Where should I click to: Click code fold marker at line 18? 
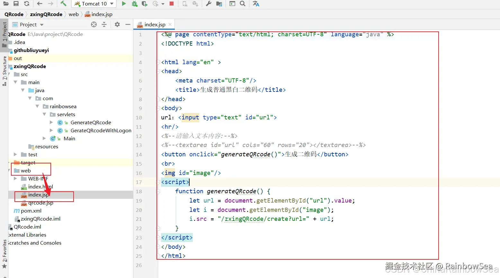pos(158,191)
